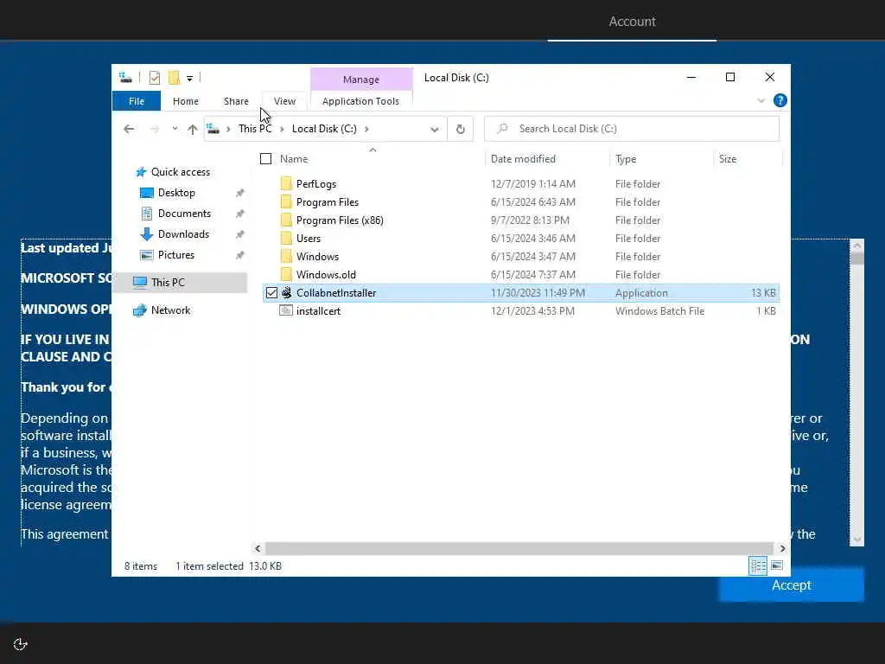Click the New folder quick access icon

174,77
